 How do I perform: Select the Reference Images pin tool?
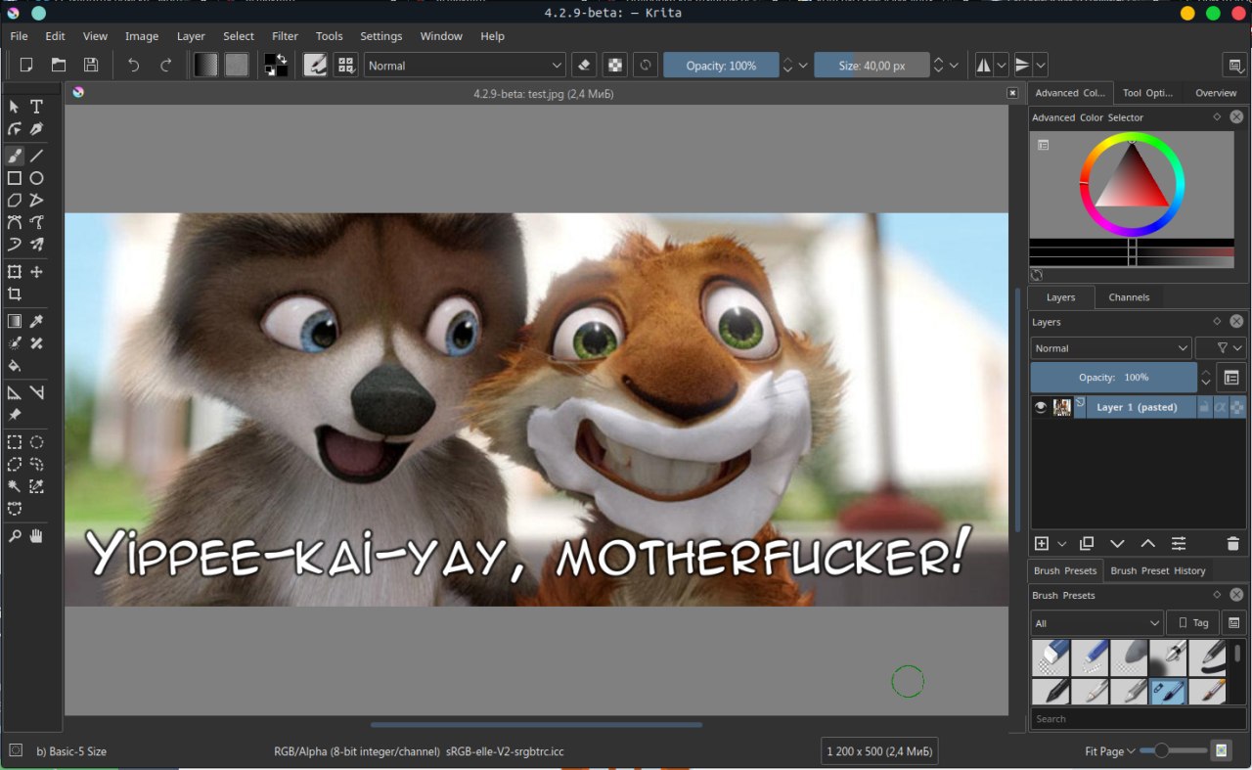coord(15,415)
